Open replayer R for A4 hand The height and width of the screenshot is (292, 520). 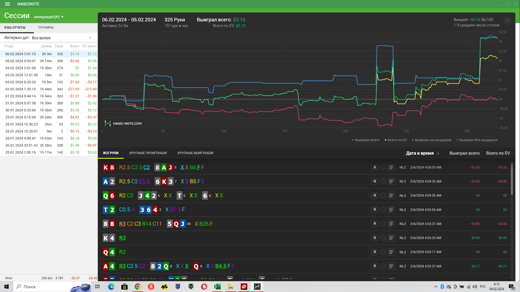[x=375, y=266]
